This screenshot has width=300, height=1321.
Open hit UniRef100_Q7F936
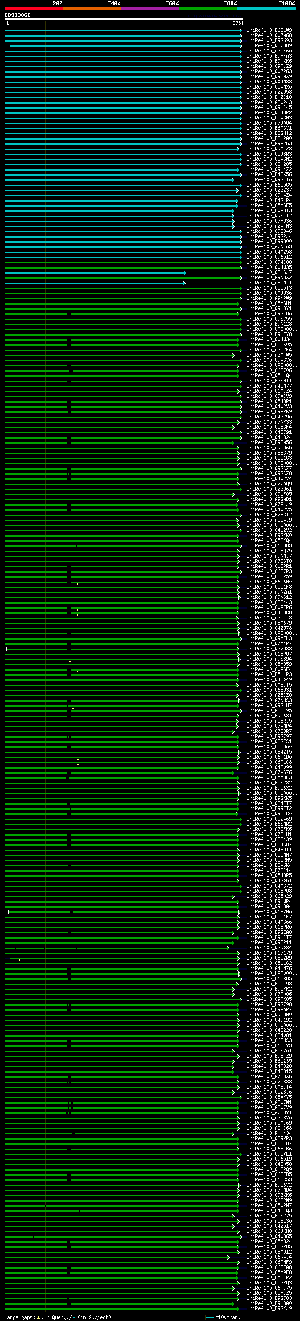[x=269, y=221]
